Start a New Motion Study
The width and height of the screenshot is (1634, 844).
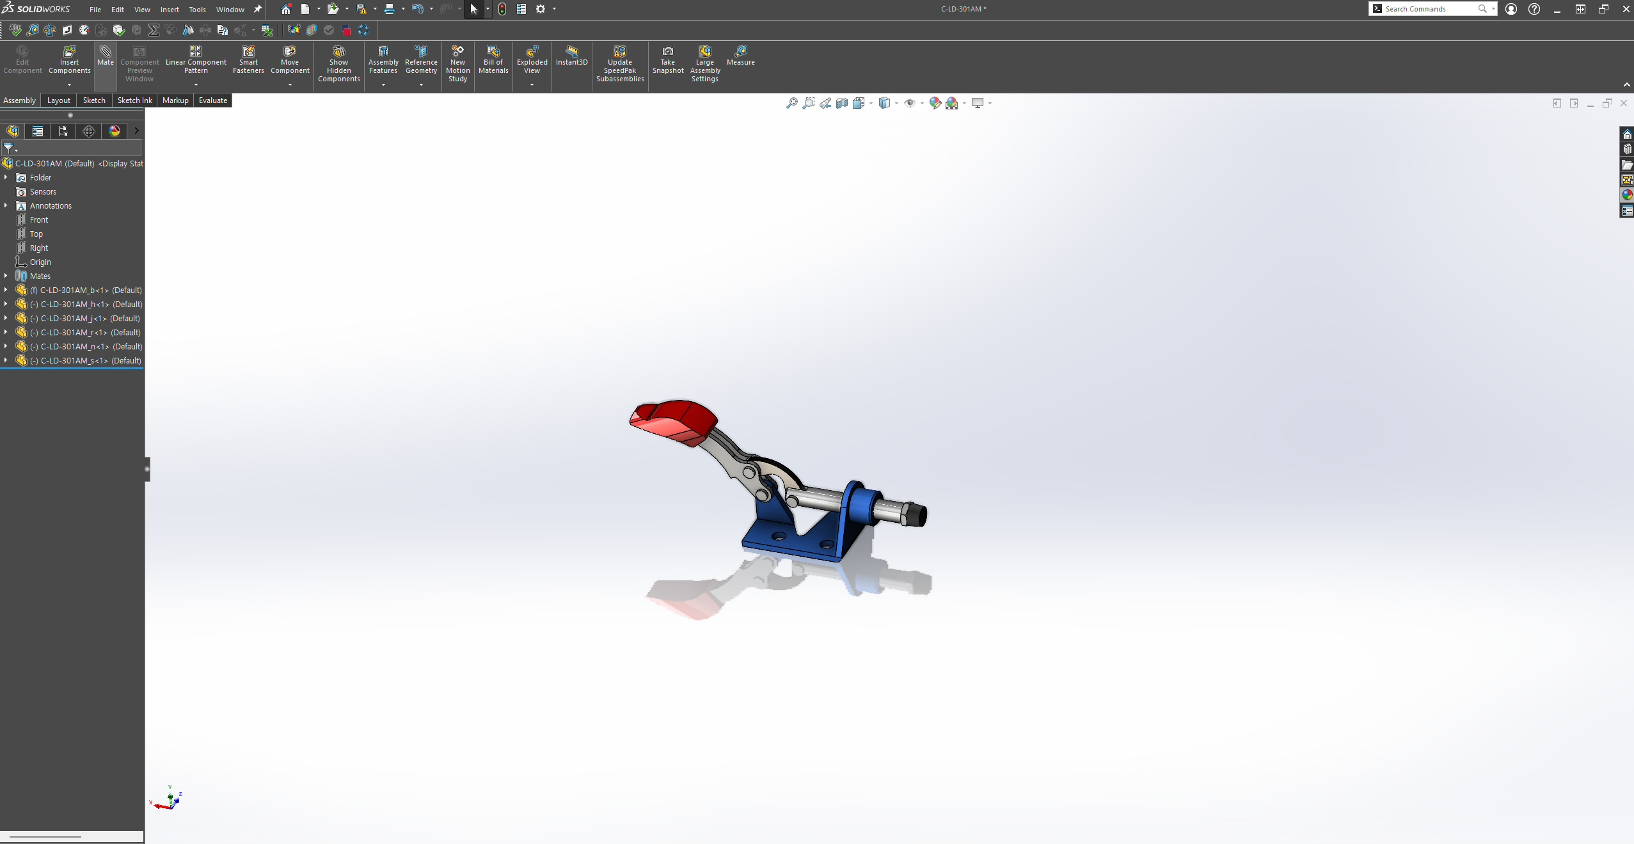tap(457, 52)
